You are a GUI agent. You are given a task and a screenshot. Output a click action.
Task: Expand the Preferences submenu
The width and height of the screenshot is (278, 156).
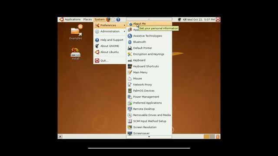[110, 25]
